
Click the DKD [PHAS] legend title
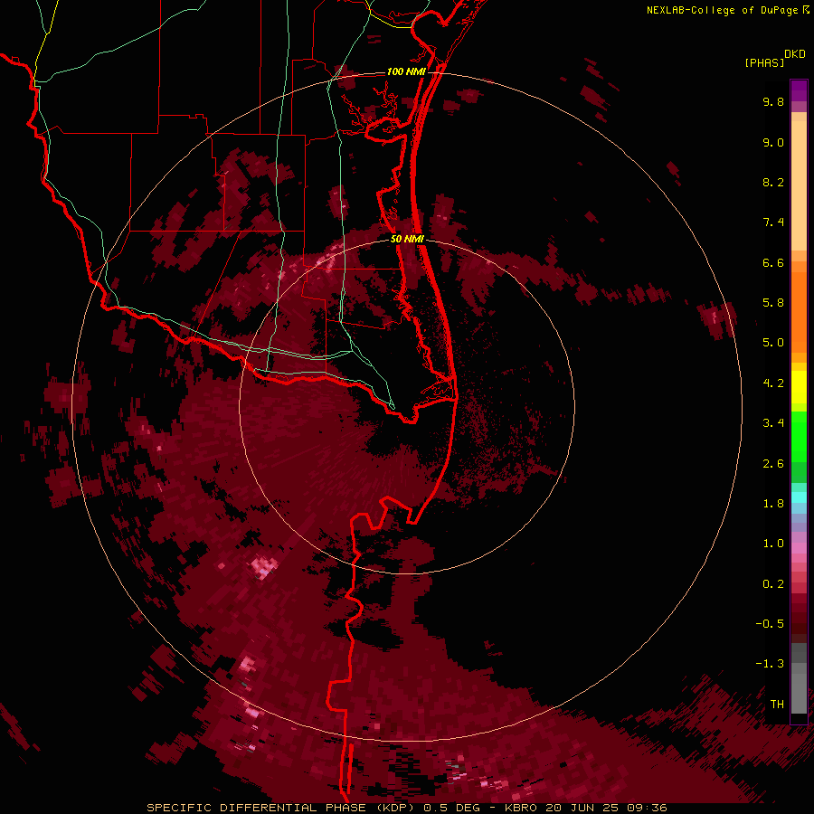click(774, 58)
